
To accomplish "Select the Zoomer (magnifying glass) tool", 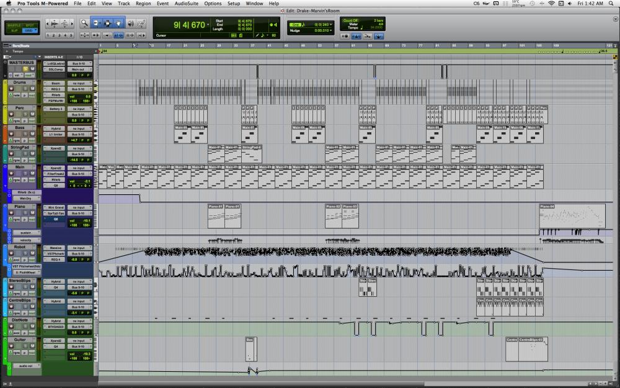I will [x=84, y=24].
